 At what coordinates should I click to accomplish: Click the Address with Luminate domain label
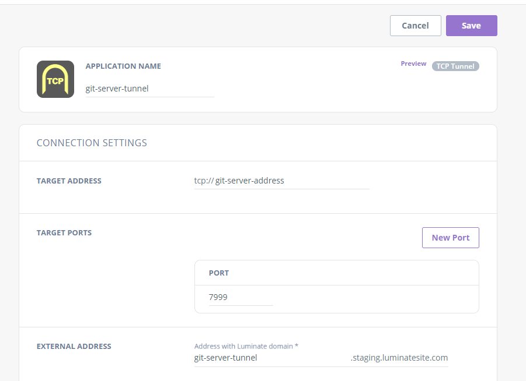(246, 346)
